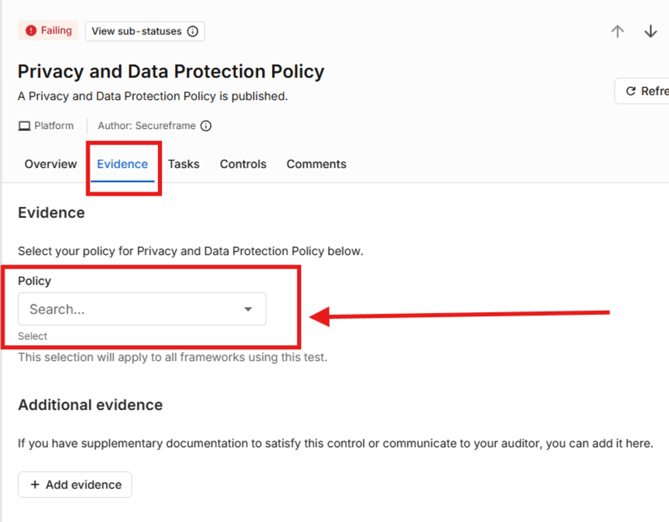Click the Add evidence button
Screen dimensions: 669x522
pyautogui.click(x=75, y=484)
